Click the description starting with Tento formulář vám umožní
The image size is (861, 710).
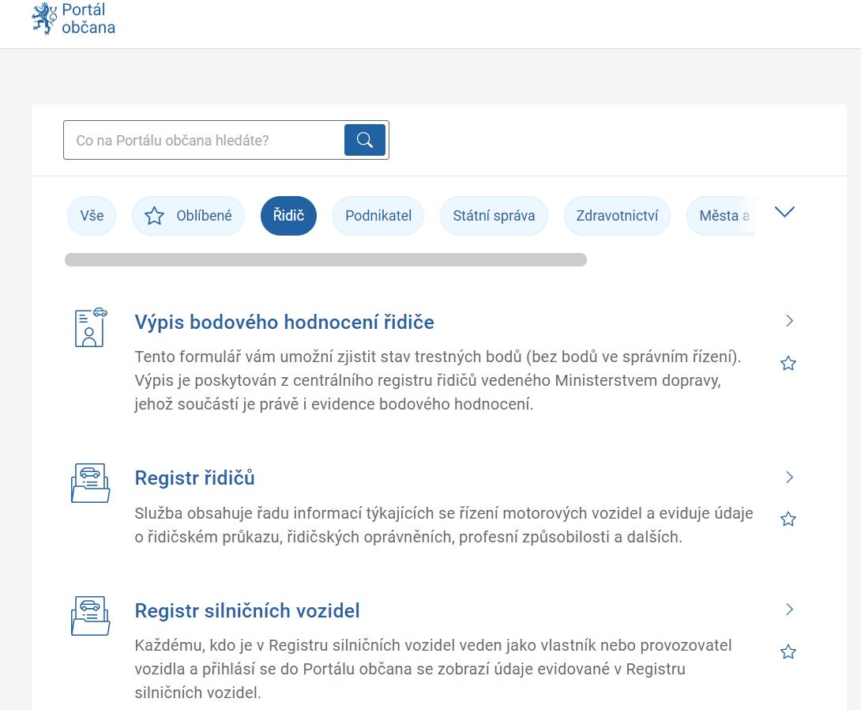click(438, 380)
